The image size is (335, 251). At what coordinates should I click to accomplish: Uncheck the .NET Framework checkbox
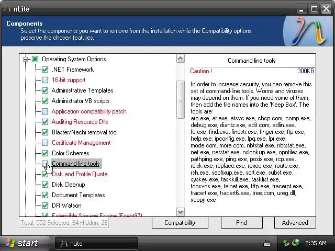pos(45,70)
